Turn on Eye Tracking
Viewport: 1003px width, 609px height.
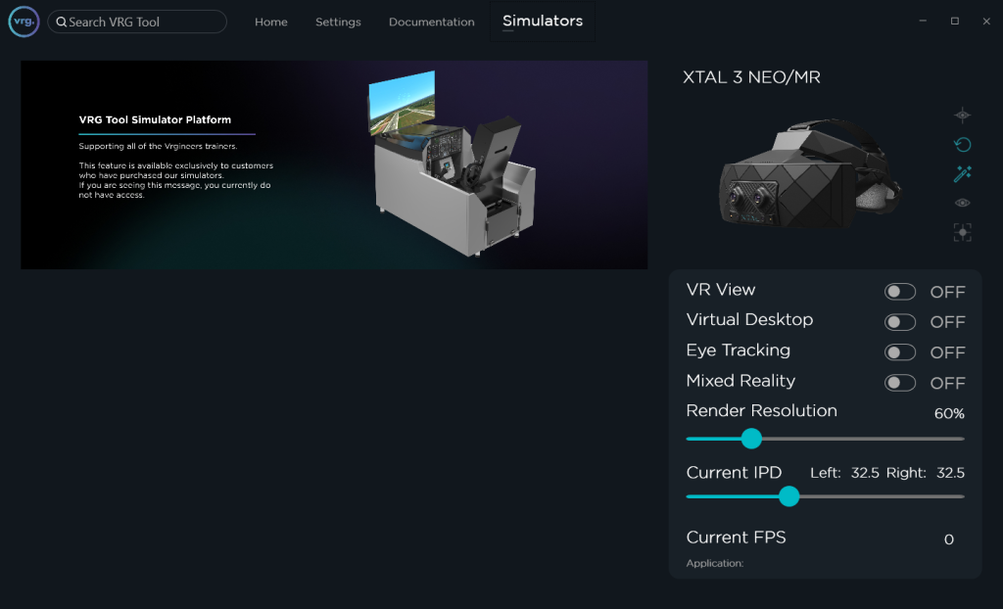(x=899, y=352)
